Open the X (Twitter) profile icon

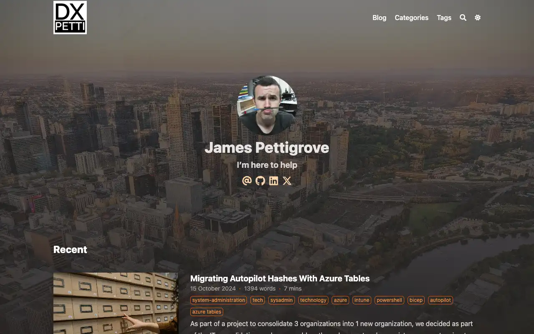tap(287, 181)
